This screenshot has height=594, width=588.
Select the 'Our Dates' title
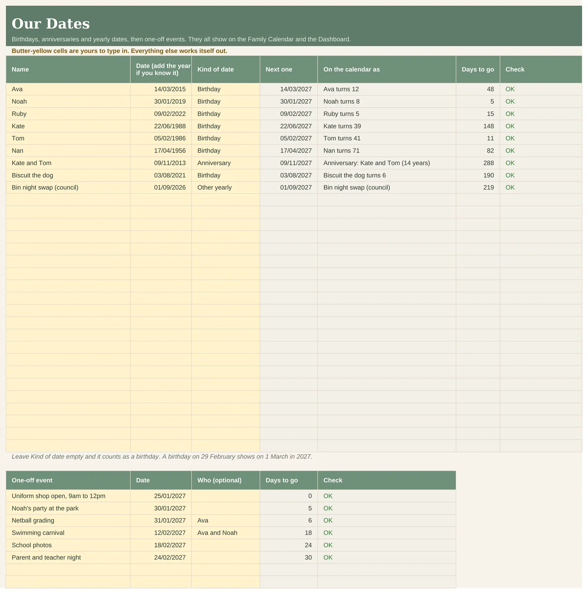[51, 24]
